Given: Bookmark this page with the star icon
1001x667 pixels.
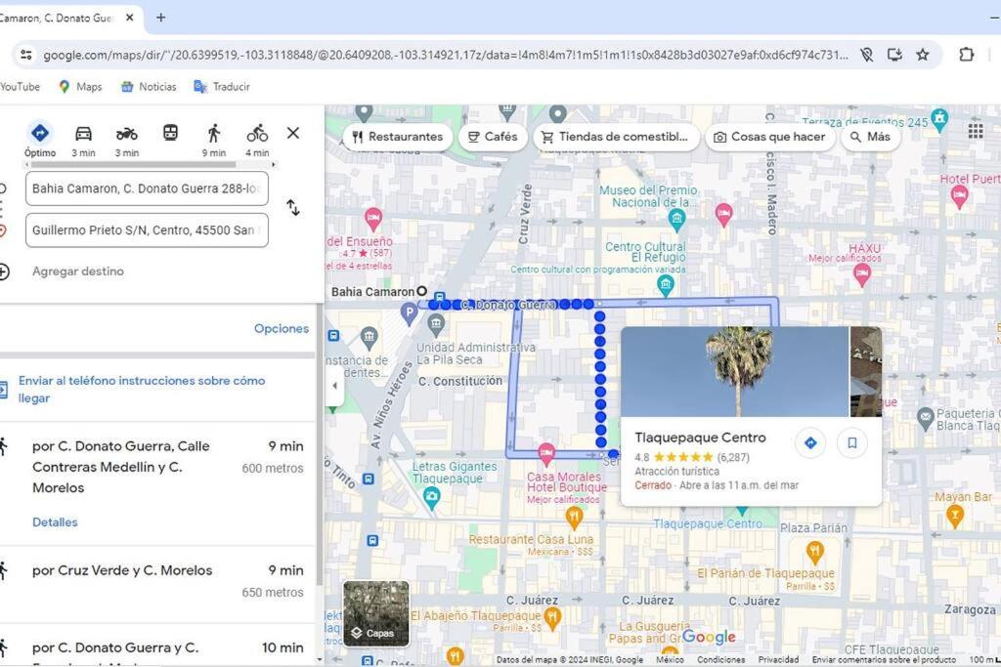Looking at the screenshot, I should point(923,55).
